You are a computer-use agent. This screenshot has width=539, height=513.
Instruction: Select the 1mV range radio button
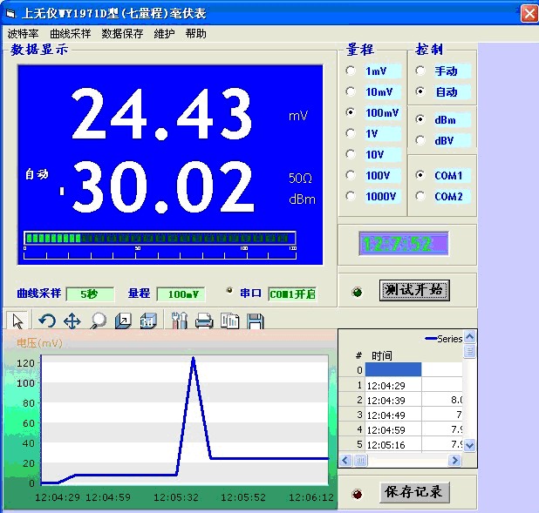[351, 71]
